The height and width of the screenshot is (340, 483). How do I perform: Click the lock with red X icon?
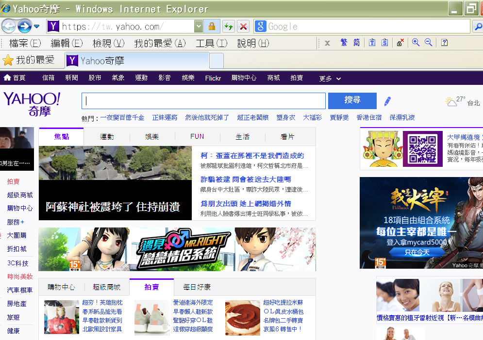pos(400,43)
